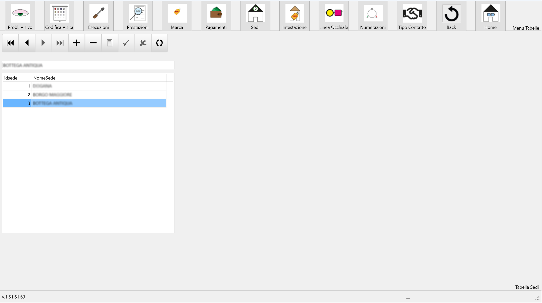The height and width of the screenshot is (303, 542).
Task: Click the window resize grip
Action: (x=537, y=298)
